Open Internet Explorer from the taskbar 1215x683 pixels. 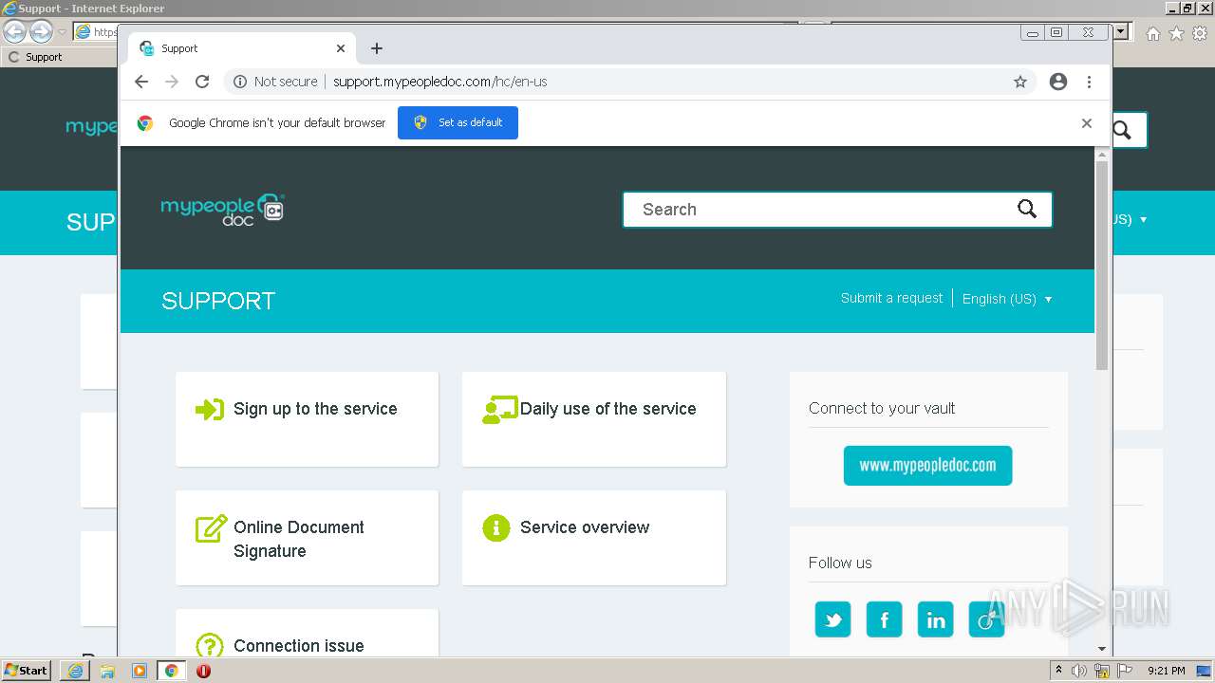pos(75,671)
